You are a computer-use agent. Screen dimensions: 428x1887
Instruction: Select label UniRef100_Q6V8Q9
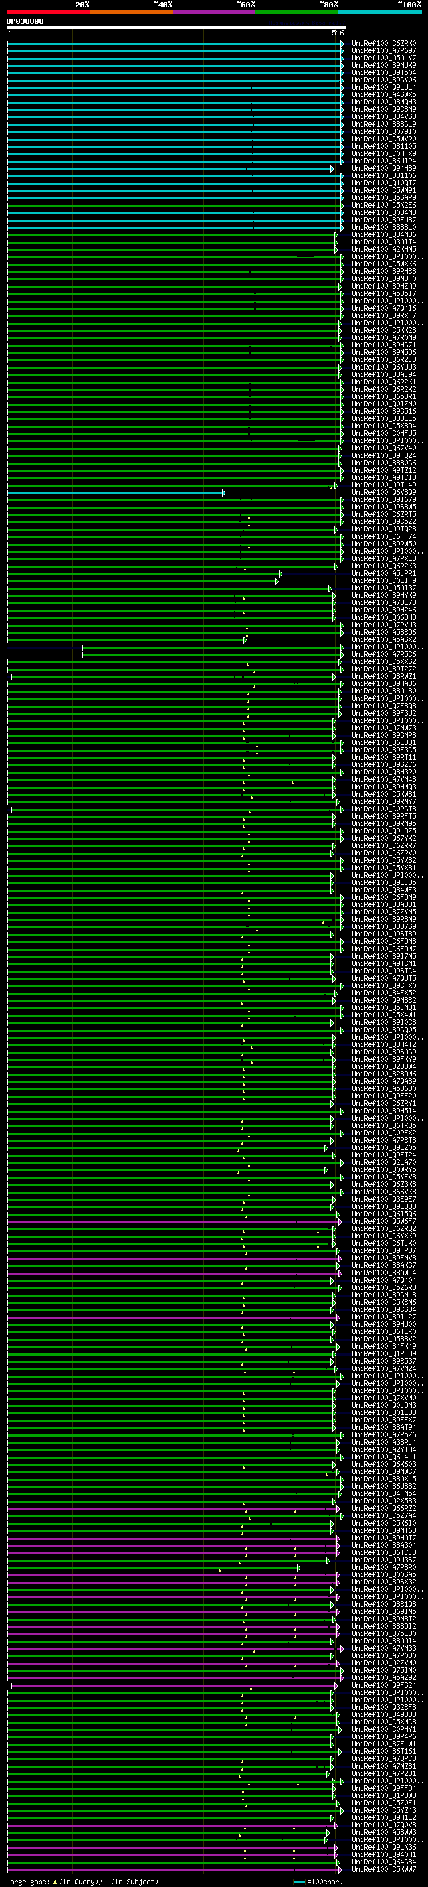(384, 492)
